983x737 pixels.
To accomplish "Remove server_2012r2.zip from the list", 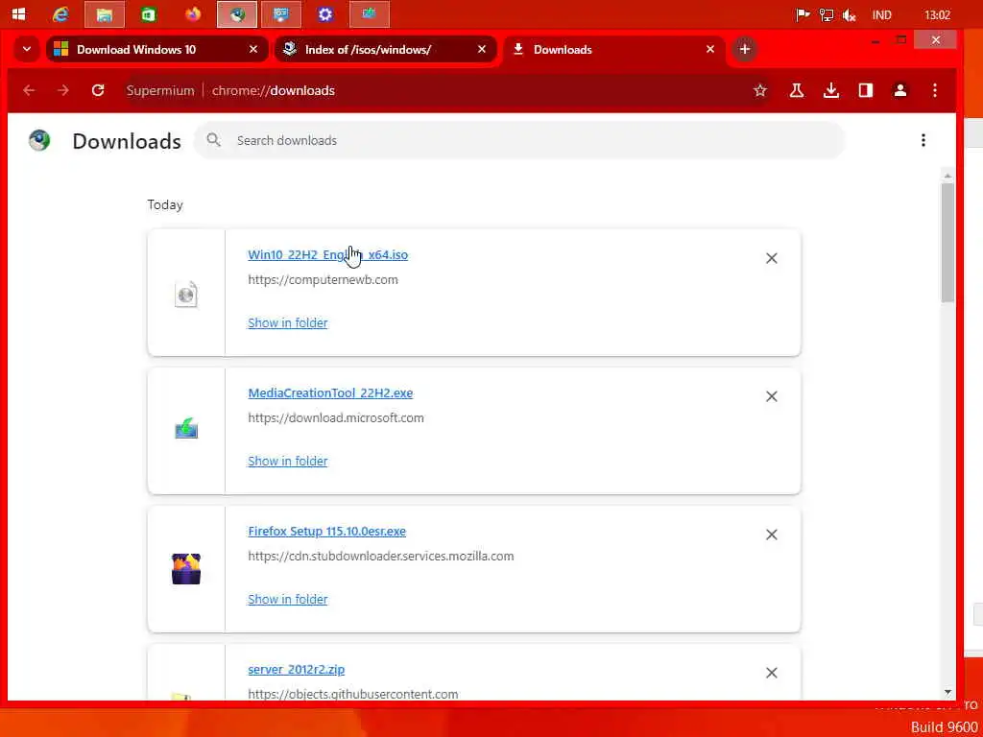I will pos(771,673).
